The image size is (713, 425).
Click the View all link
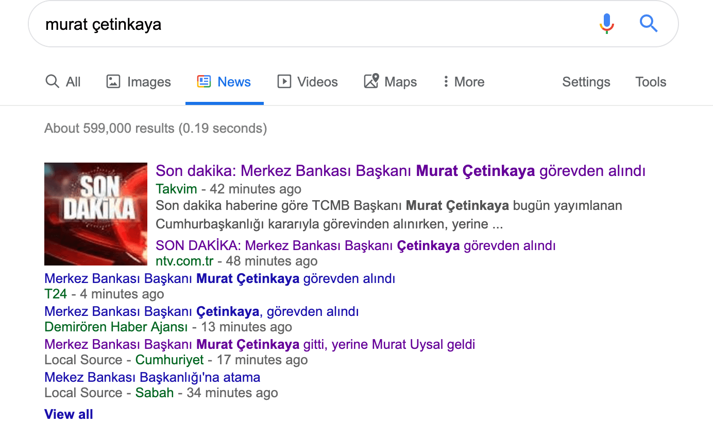coord(69,414)
